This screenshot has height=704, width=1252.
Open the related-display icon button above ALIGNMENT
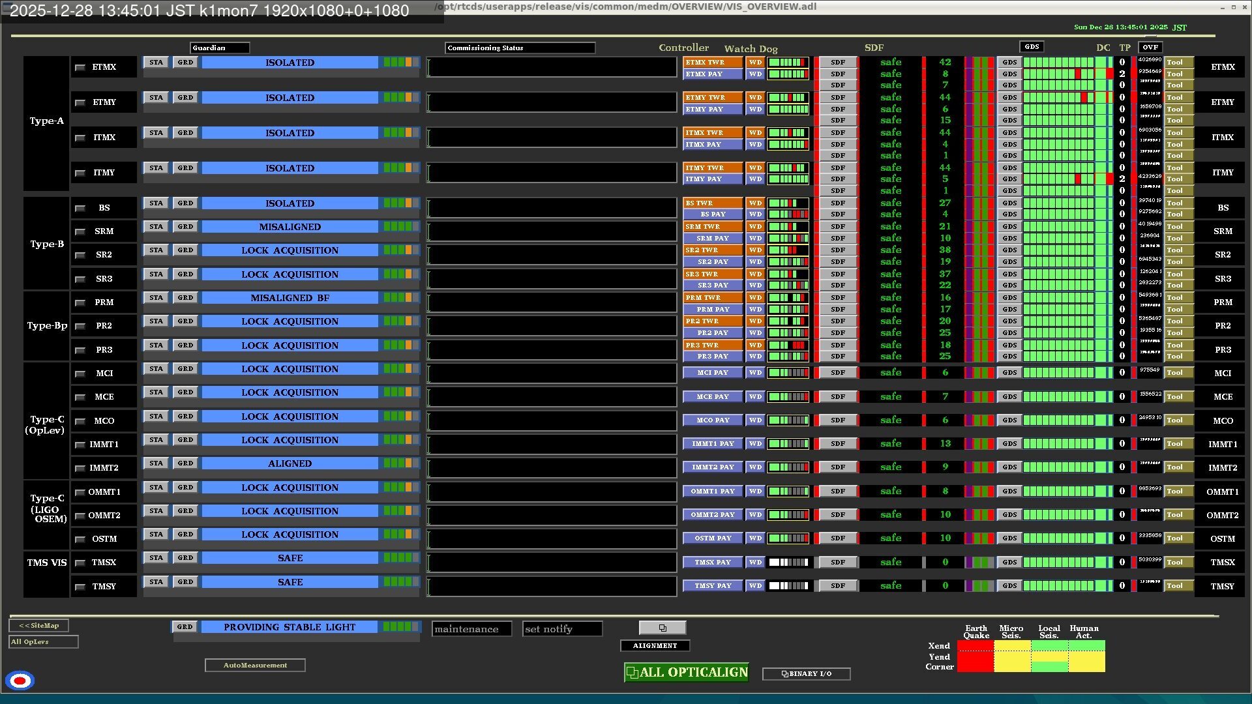pyautogui.click(x=662, y=628)
